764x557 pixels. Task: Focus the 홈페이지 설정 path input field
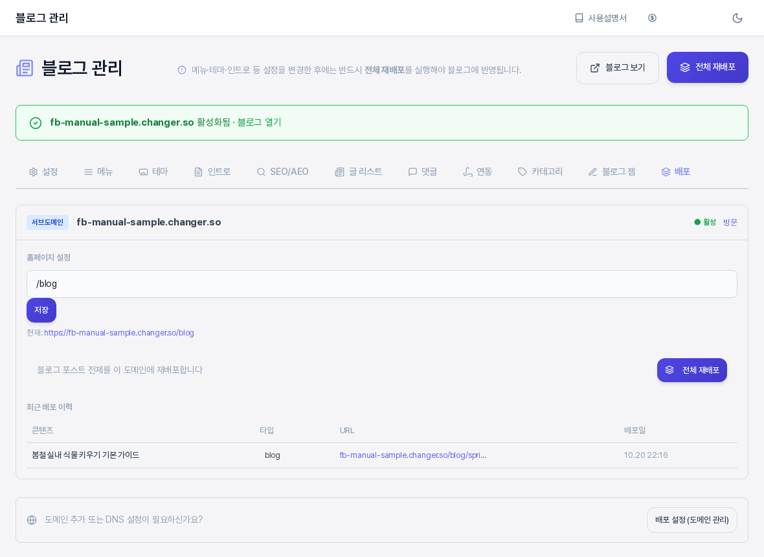click(x=382, y=284)
